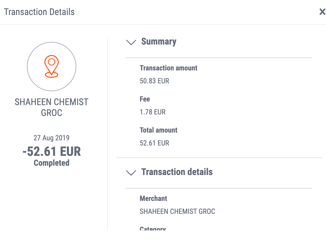Select the 1.78 EUR fee value

[x=153, y=112]
